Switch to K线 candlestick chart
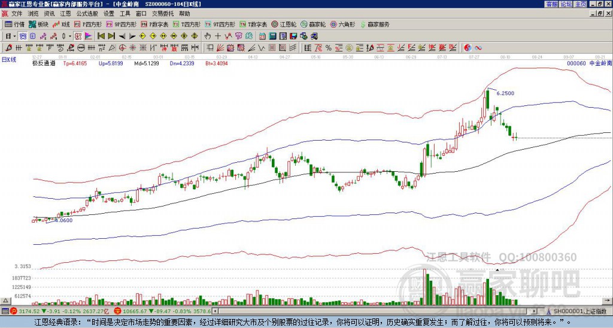The width and height of the screenshot is (613, 328). pos(61,24)
